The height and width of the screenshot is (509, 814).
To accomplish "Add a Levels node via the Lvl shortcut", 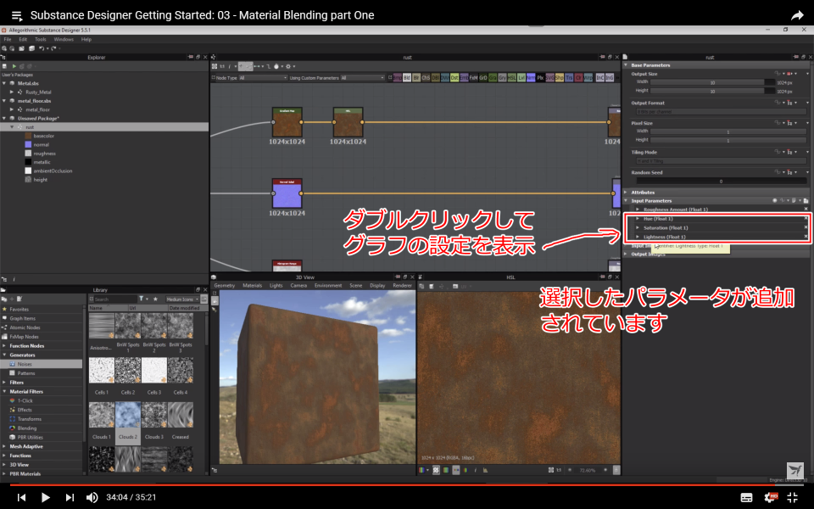I will click(x=521, y=77).
